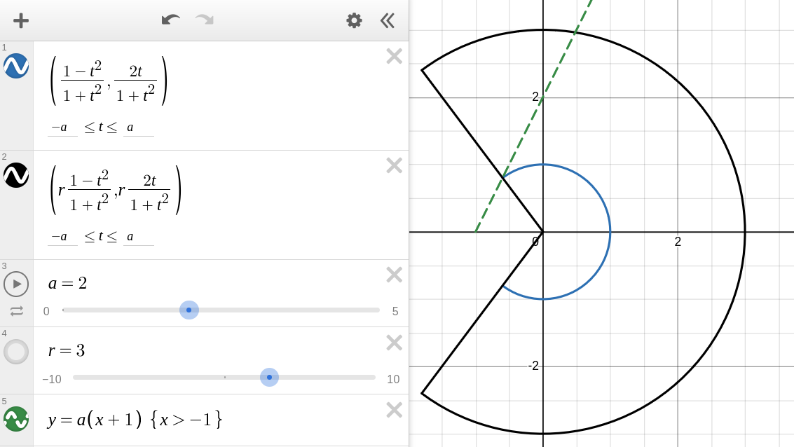This screenshot has width=794, height=447.
Task: Click the add expression plus button
Action: point(21,20)
